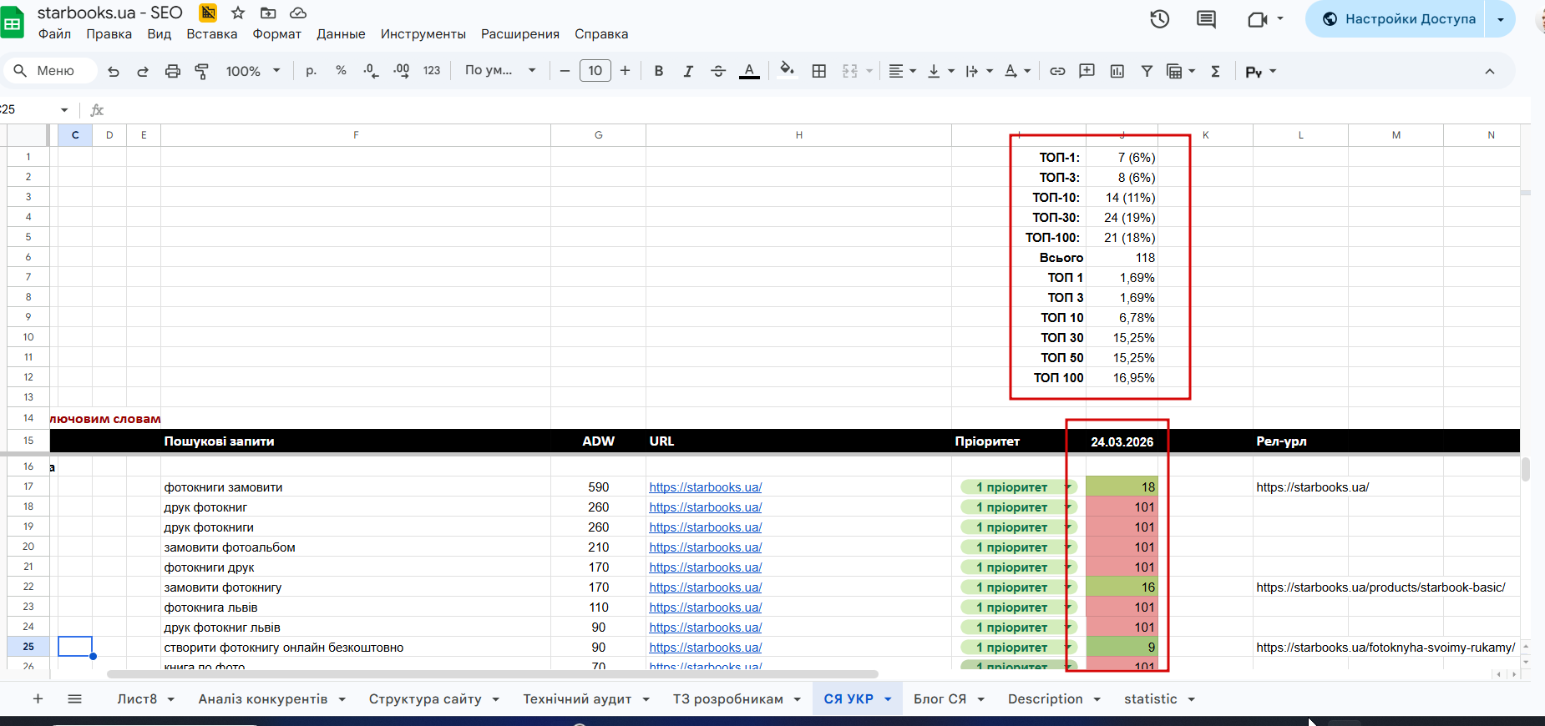Decrease decimal places

(371, 71)
